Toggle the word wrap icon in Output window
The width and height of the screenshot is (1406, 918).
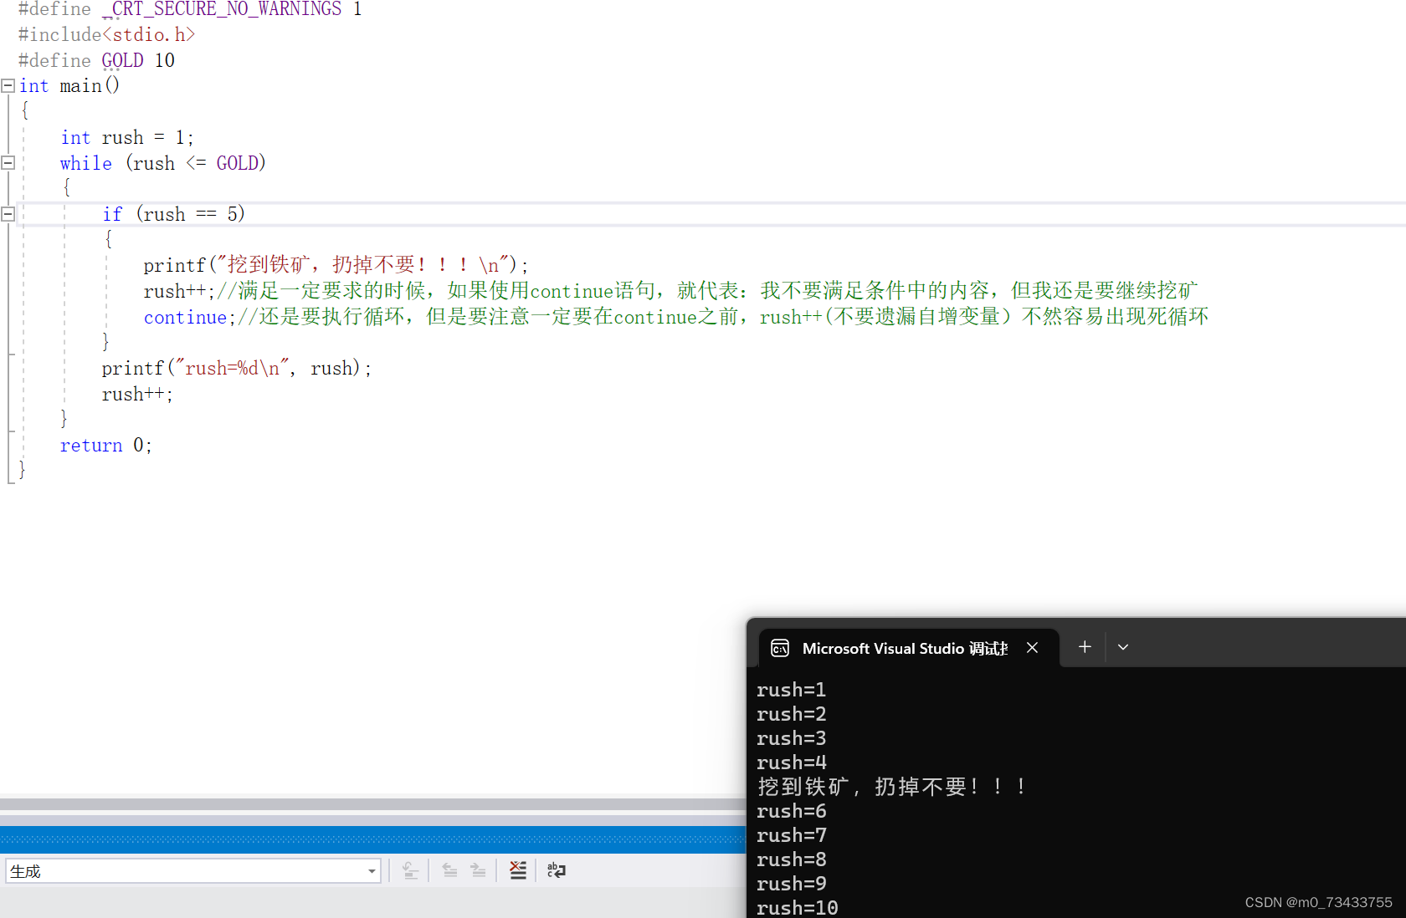(x=555, y=870)
